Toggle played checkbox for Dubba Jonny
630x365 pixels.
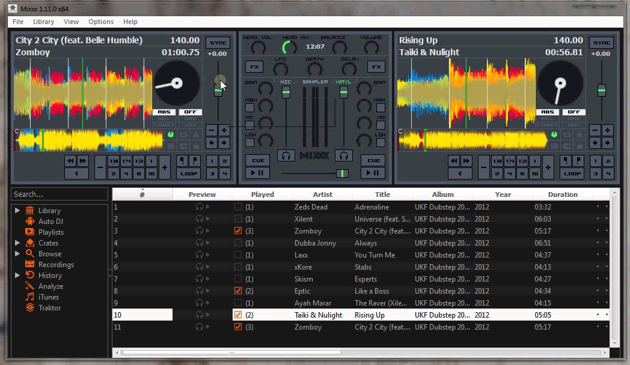(x=238, y=243)
